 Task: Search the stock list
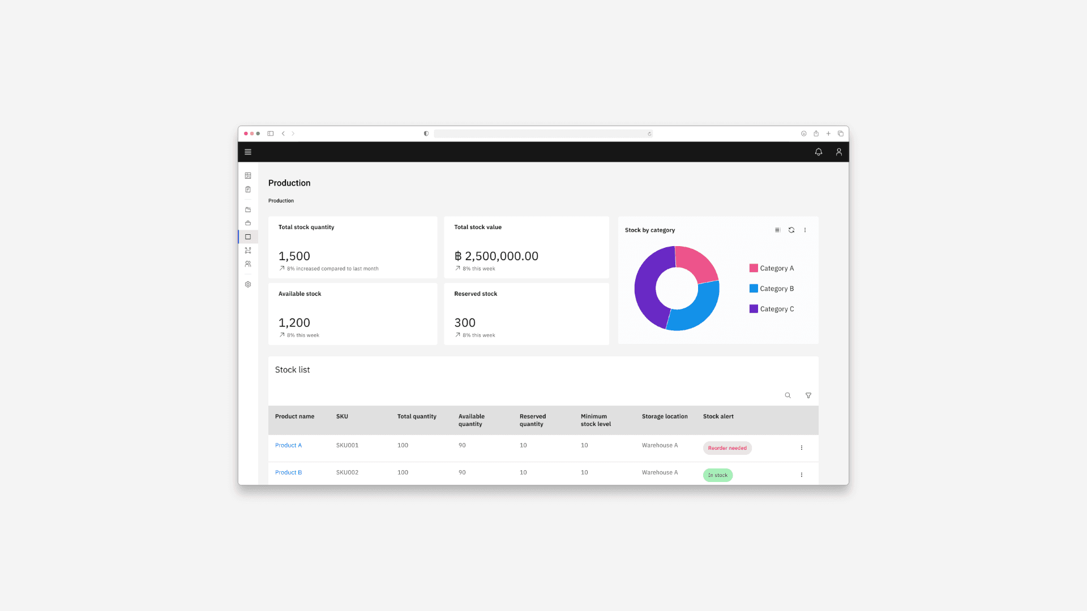click(x=788, y=395)
